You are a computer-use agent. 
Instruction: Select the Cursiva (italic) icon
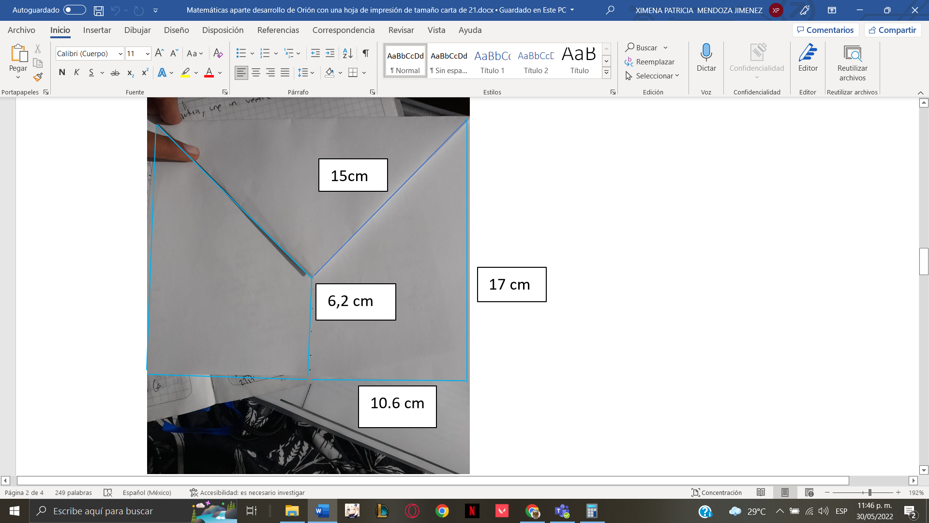click(76, 72)
